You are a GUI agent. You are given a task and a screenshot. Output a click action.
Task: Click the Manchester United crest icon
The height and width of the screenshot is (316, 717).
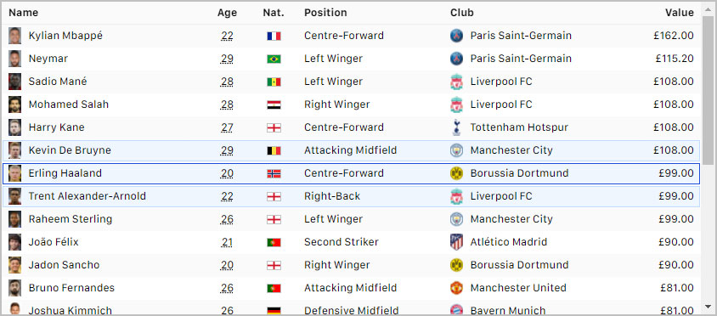point(456,288)
